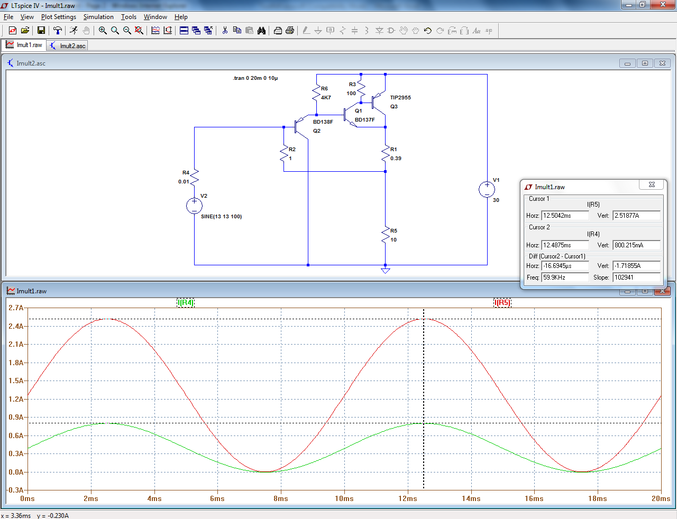Image resolution: width=677 pixels, height=519 pixels.
Task: Click the Zoom In magnifier icon
Action: (x=103, y=31)
